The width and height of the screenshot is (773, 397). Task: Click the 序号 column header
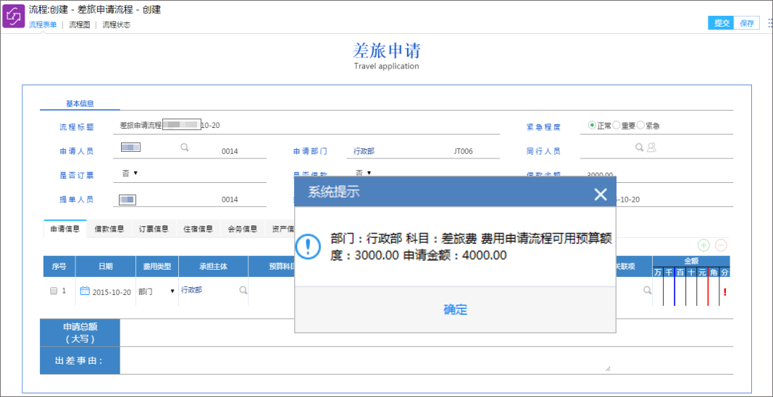click(x=59, y=266)
